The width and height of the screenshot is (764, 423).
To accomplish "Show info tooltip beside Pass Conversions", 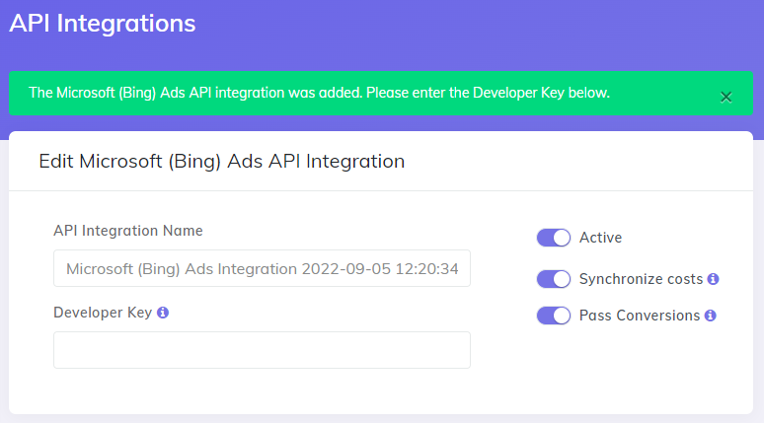I will 711,316.
